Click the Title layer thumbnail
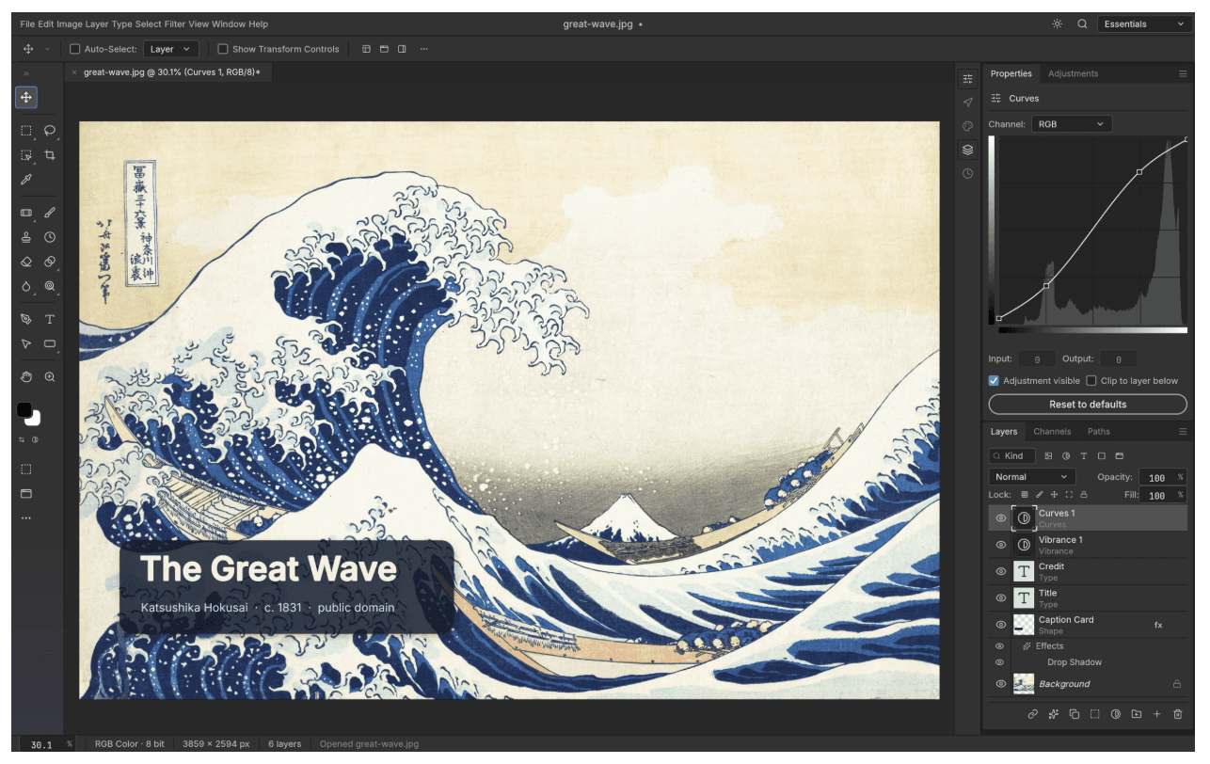This screenshot has width=1210, height=764. [1024, 598]
